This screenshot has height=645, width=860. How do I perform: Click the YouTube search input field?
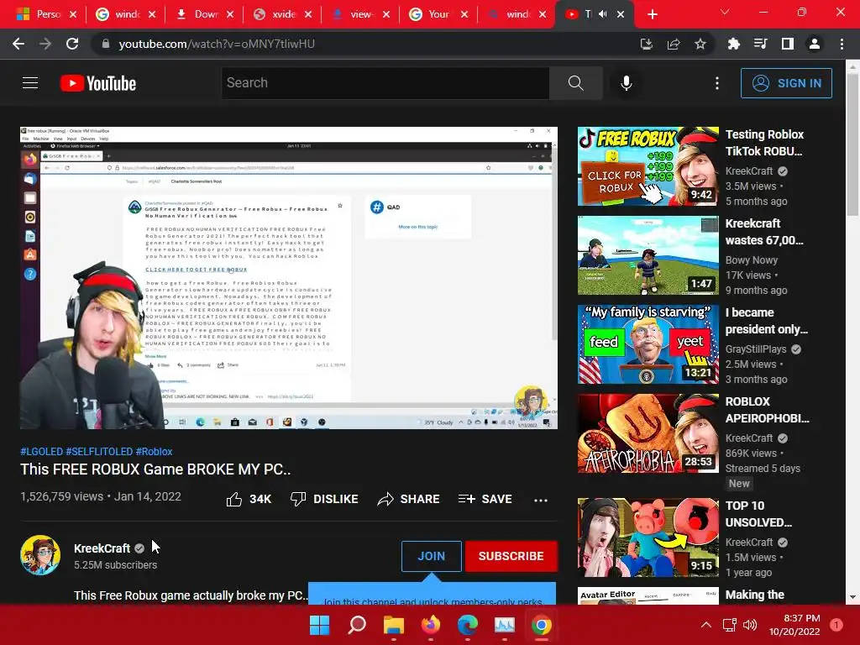point(385,83)
